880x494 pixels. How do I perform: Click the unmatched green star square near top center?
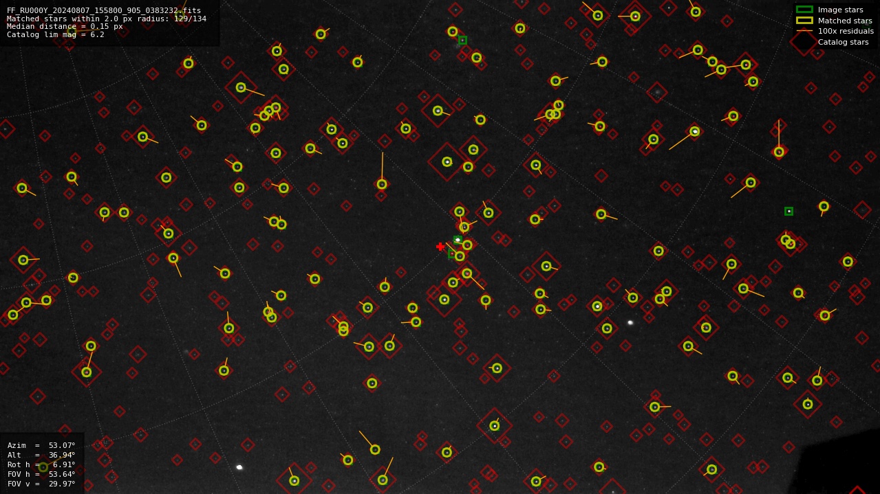pyautogui.click(x=462, y=40)
